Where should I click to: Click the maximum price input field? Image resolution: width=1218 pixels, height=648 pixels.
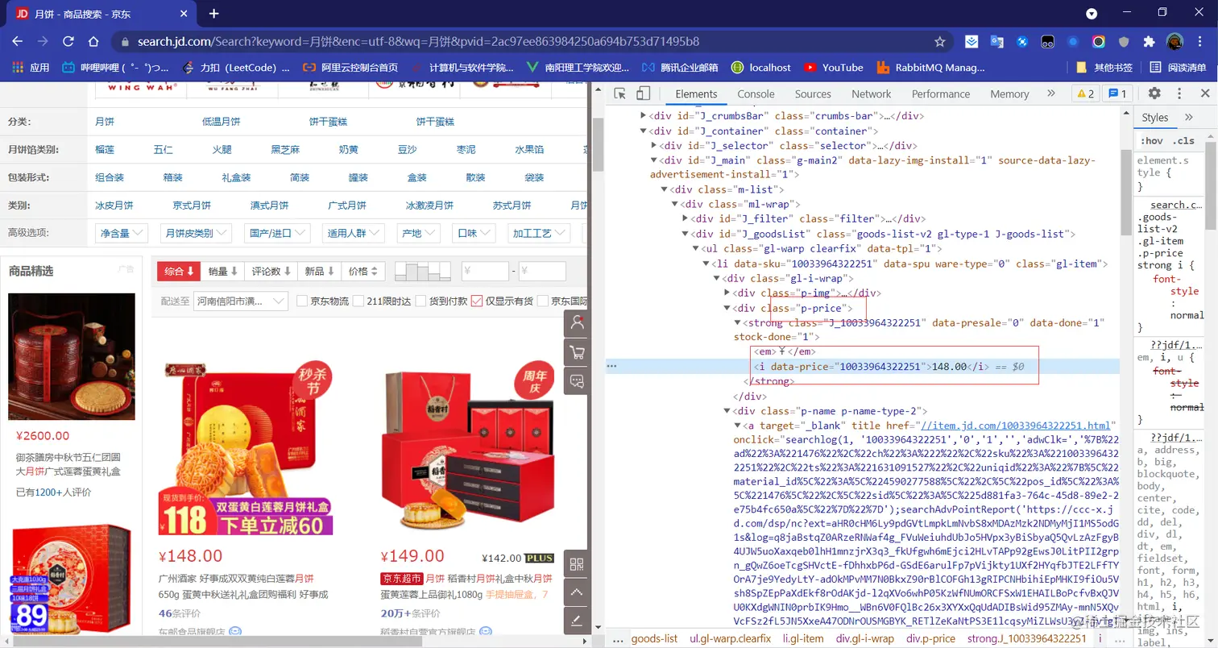(x=542, y=272)
